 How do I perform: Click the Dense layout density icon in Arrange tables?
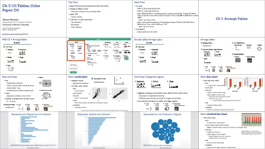point(238,60)
